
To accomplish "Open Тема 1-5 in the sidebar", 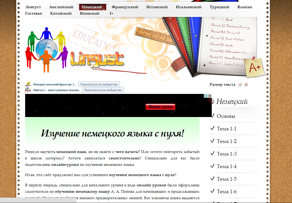I will [227, 179].
